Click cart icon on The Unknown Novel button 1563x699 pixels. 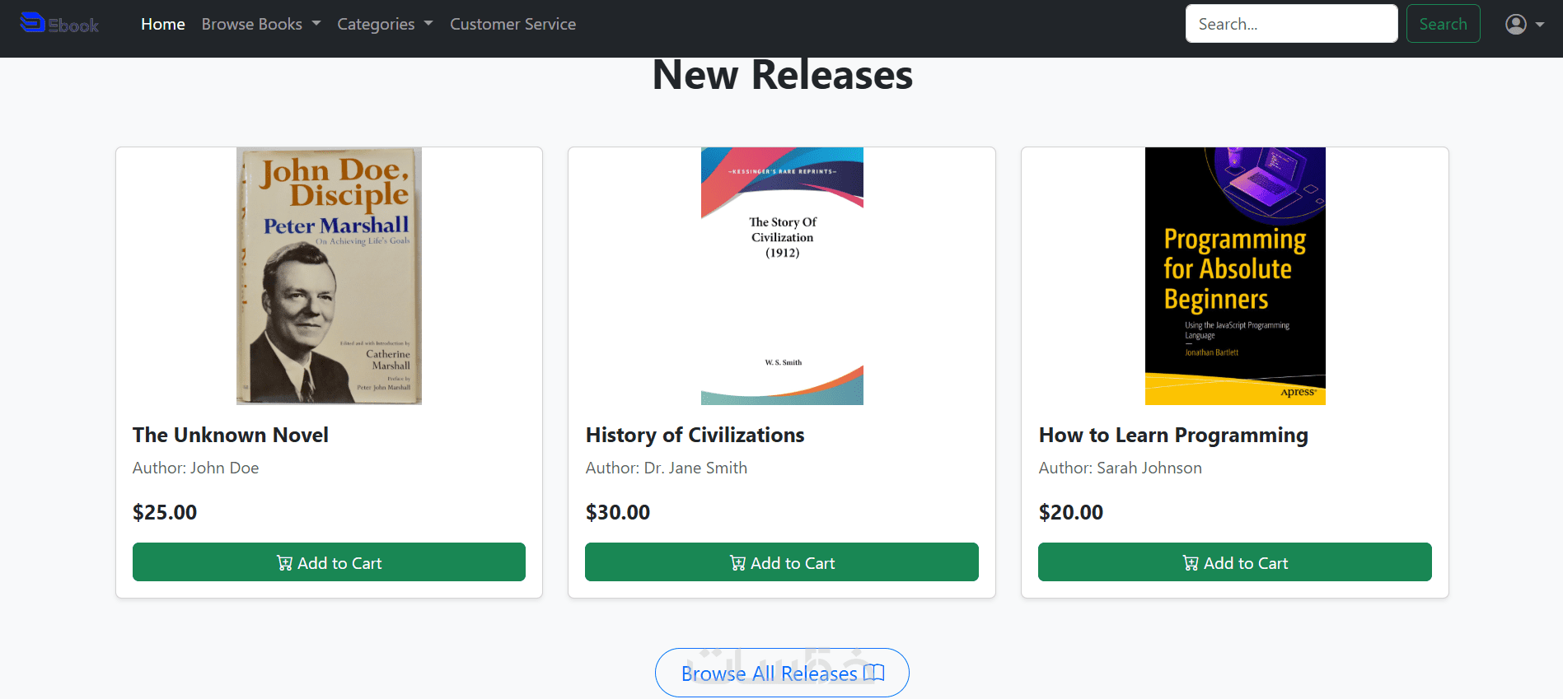click(x=284, y=563)
